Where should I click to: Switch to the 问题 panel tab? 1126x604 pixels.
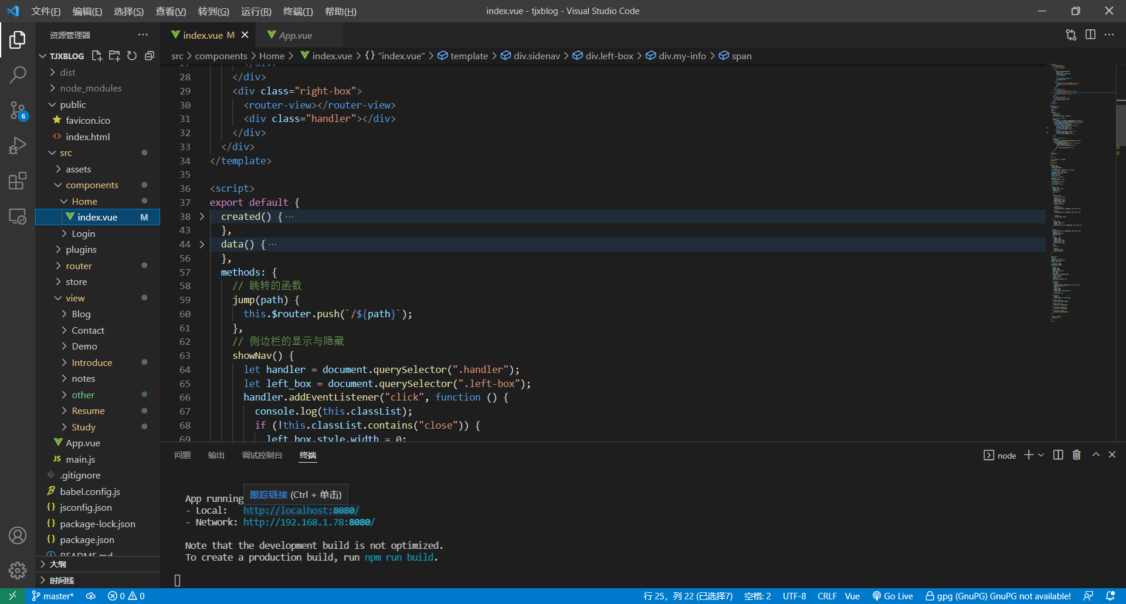click(182, 455)
